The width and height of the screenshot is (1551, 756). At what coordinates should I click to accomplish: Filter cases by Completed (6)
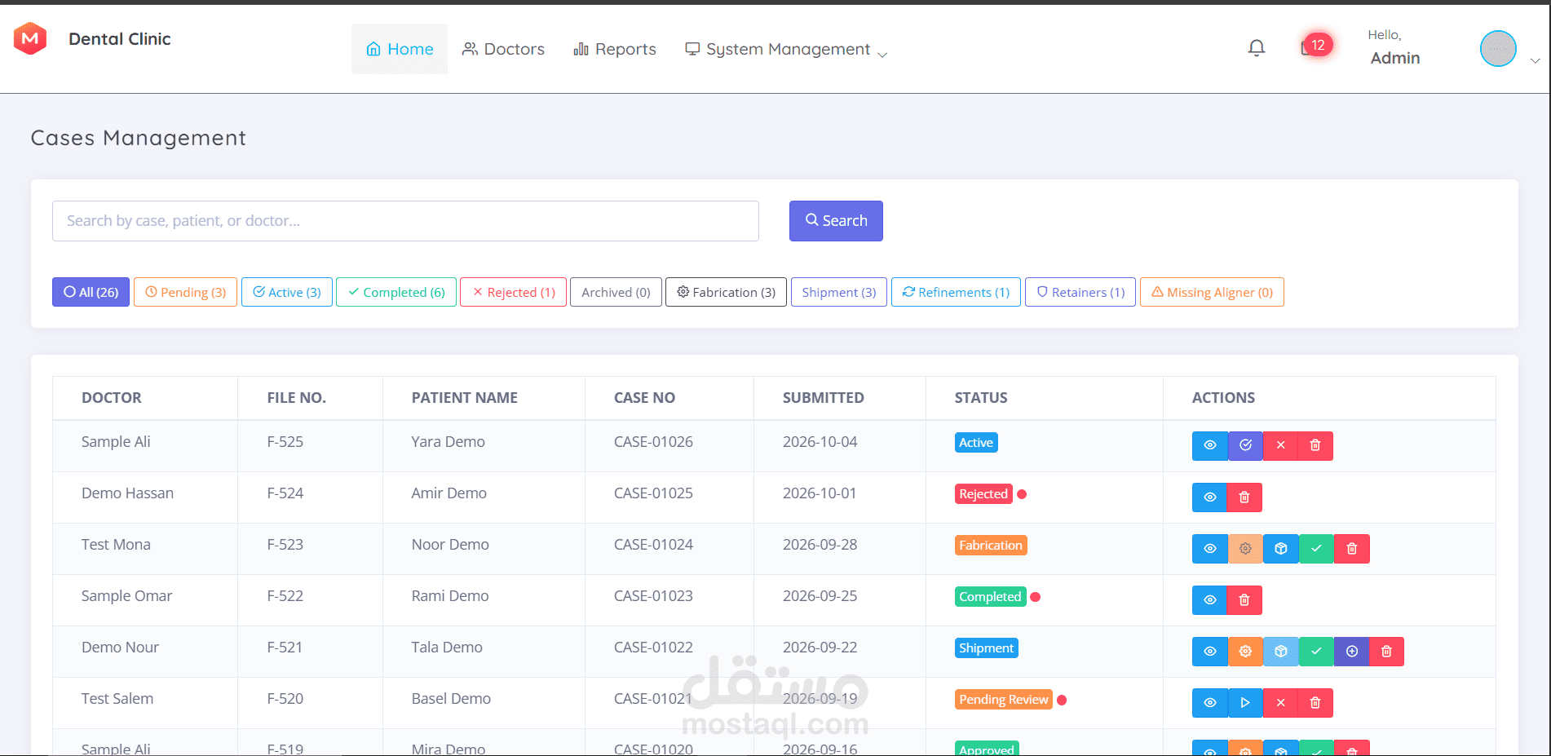click(396, 292)
